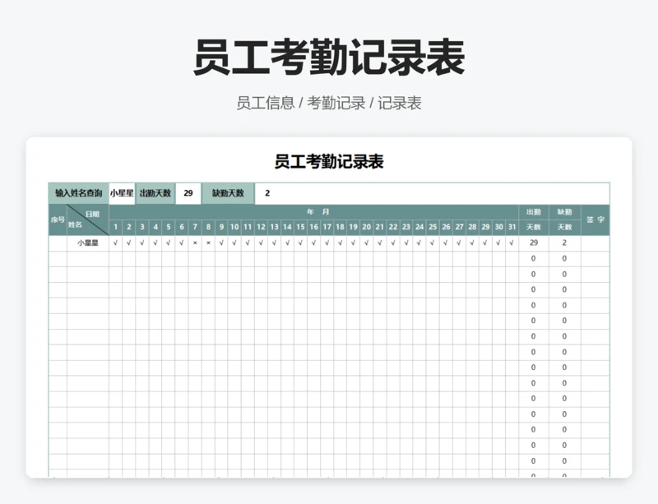Image resolution: width=658 pixels, height=504 pixels.
Task: Select day 8 column header
Action: [x=208, y=228]
